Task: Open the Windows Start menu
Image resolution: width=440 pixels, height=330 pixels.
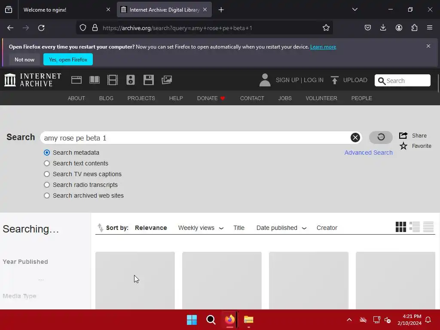Action: tap(192, 320)
